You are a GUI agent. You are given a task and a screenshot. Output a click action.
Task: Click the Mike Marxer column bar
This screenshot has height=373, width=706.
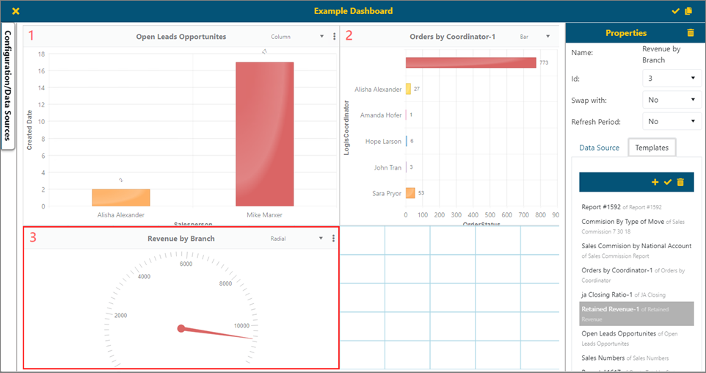tap(264, 134)
